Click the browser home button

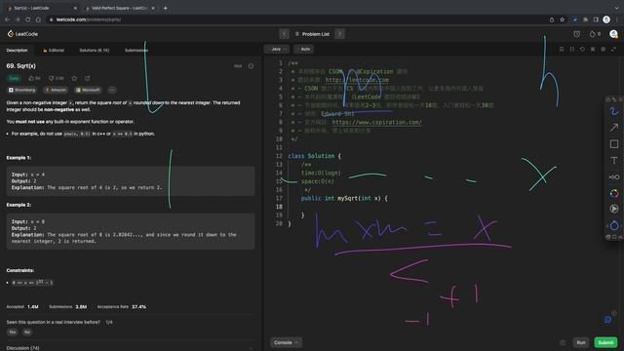click(38, 19)
